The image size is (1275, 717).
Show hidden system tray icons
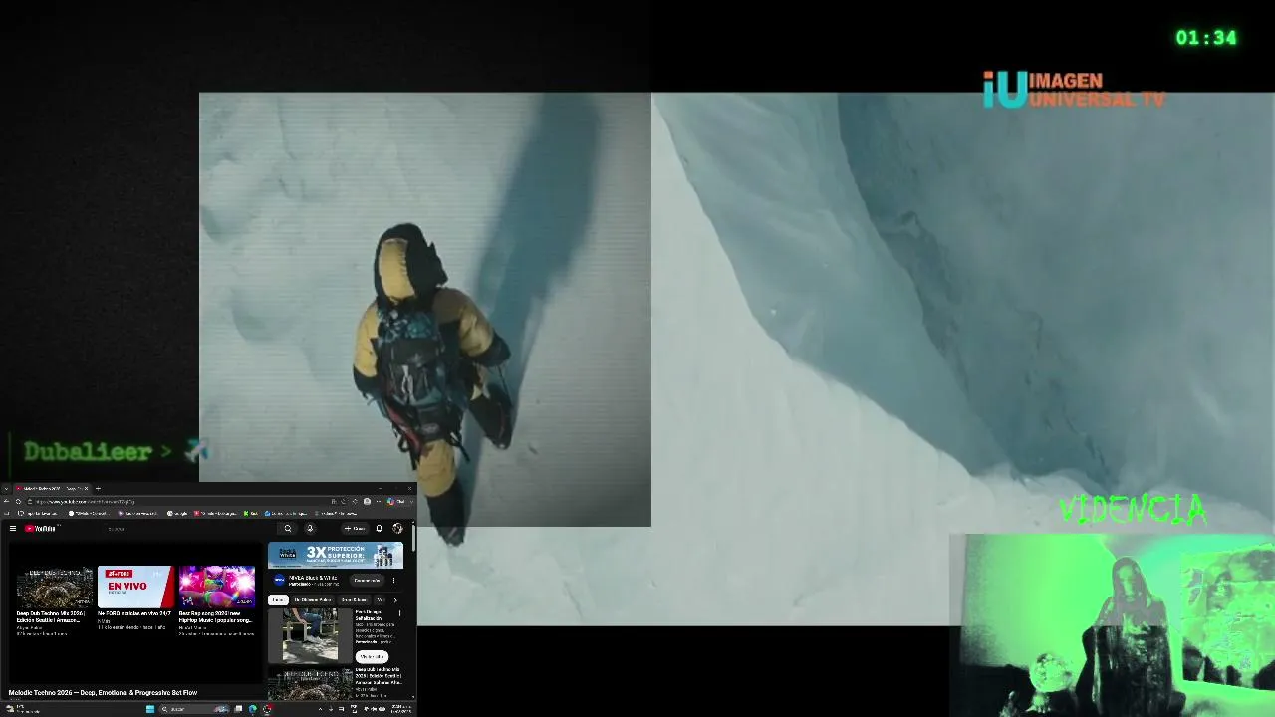[x=320, y=709]
